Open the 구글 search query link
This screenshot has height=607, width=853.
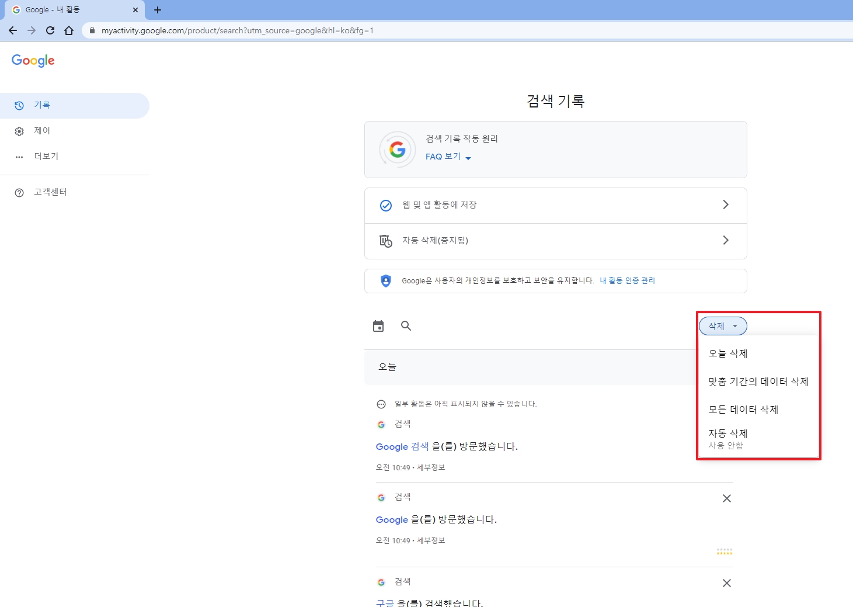[385, 603]
